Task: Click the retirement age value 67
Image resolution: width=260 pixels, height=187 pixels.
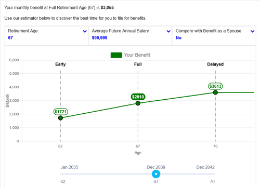Action: 10,38
